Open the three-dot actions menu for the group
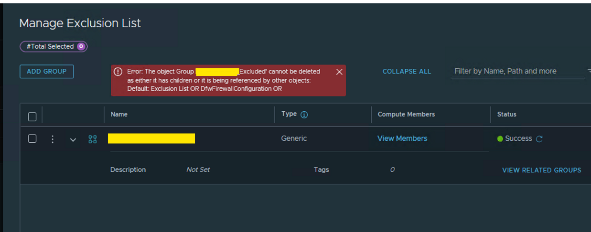This screenshot has width=591, height=232. pyautogui.click(x=53, y=139)
